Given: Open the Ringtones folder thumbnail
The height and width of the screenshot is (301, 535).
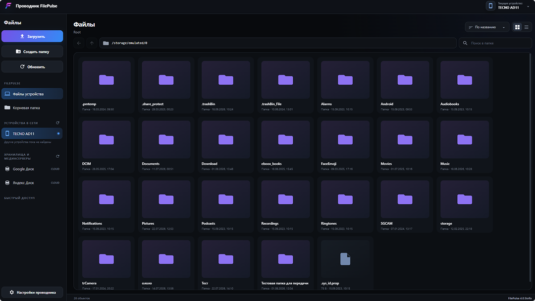Looking at the screenshot, I should click(x=345, y=199).
